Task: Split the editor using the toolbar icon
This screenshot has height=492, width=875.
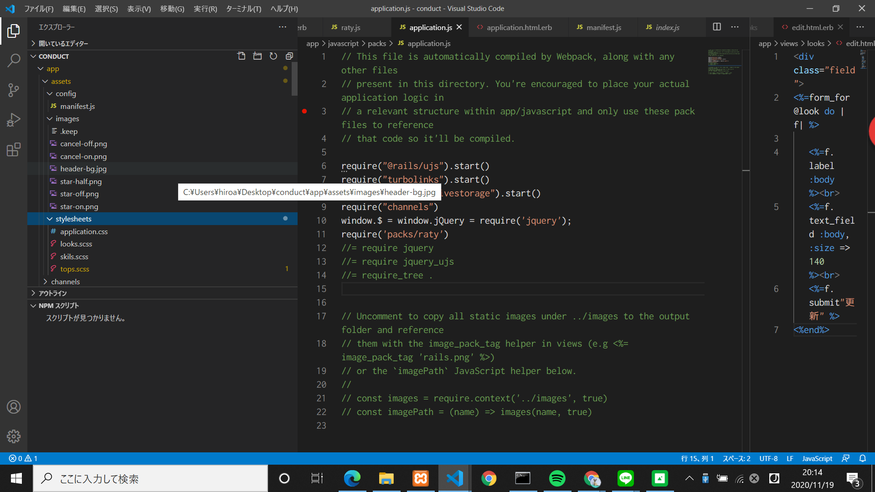Action: pyautogui.click(x=717, y=27)
